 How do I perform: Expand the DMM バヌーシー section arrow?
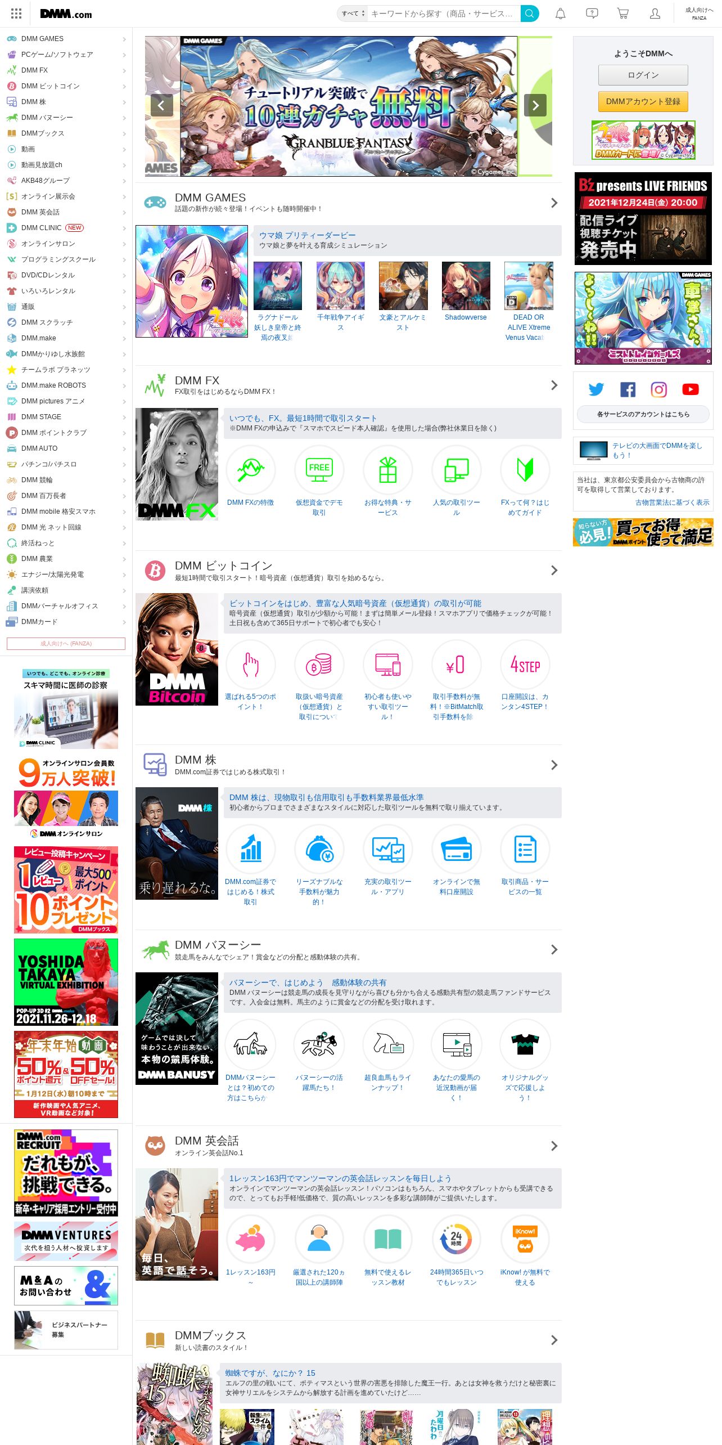[x=554, y=949]
